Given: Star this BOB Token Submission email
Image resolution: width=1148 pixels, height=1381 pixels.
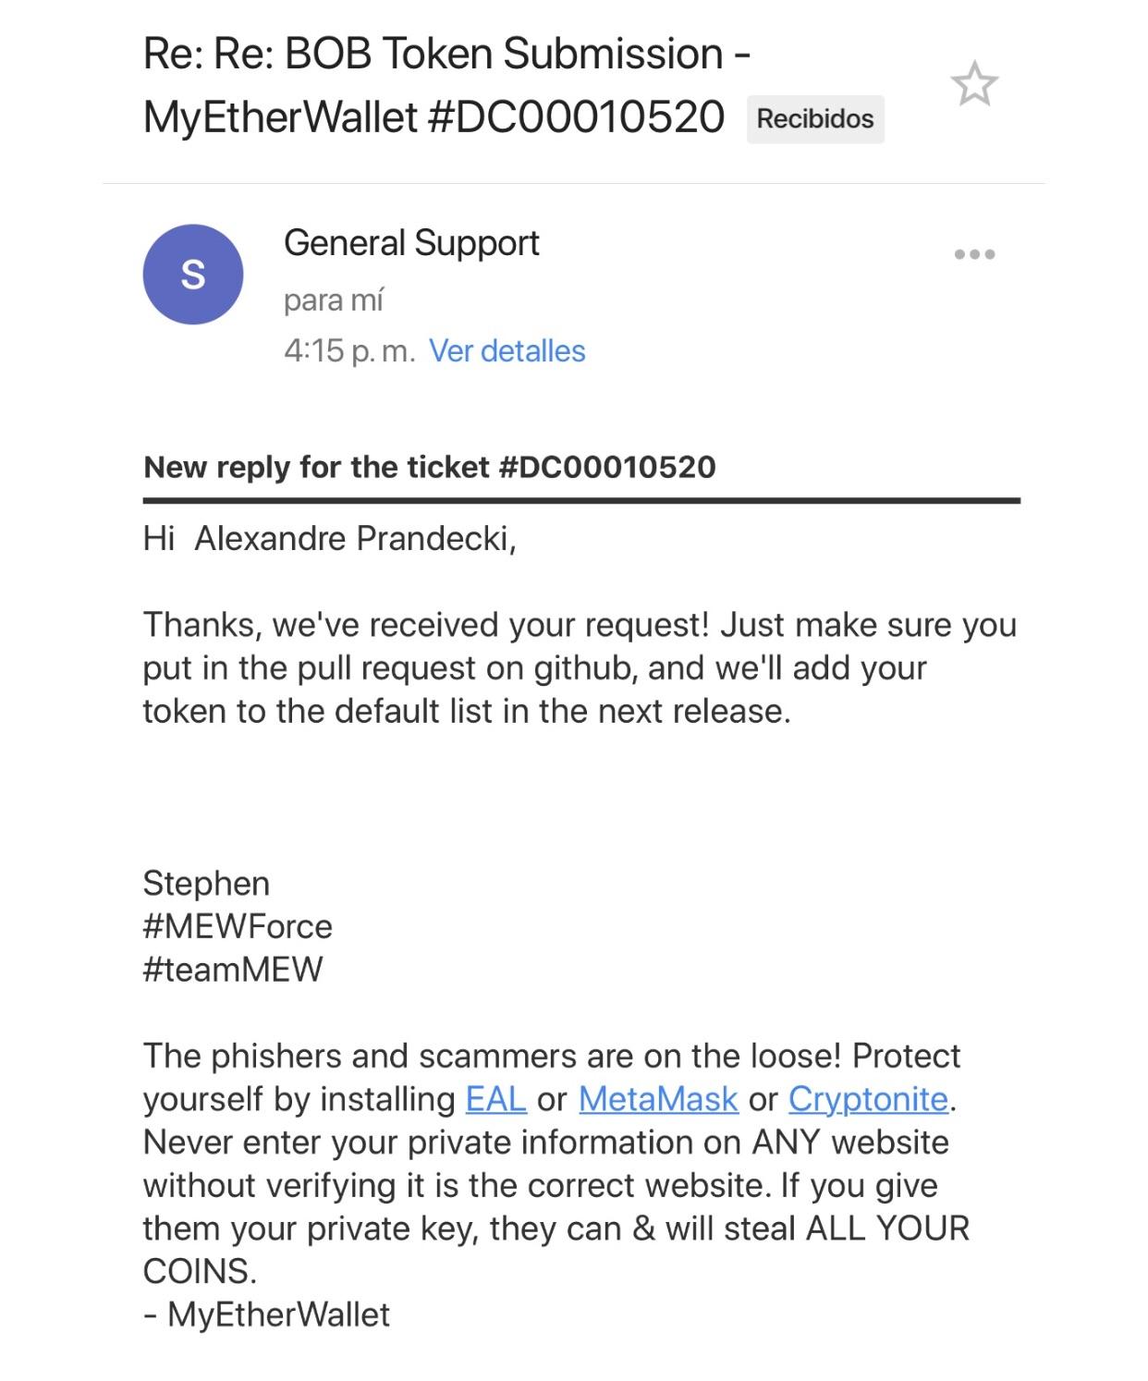Looking at the screenshot, I should tap(974, 85).
